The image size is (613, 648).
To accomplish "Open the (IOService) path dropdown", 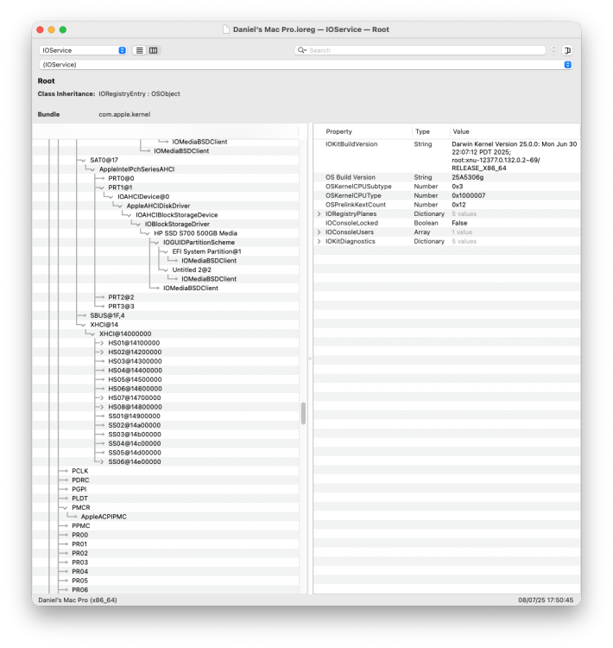I will tap(306, 65).
